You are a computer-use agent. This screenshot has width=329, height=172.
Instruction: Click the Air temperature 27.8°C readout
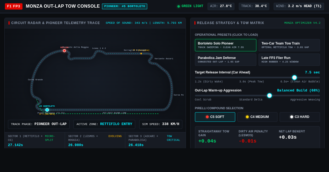click(x=221, y=6)
